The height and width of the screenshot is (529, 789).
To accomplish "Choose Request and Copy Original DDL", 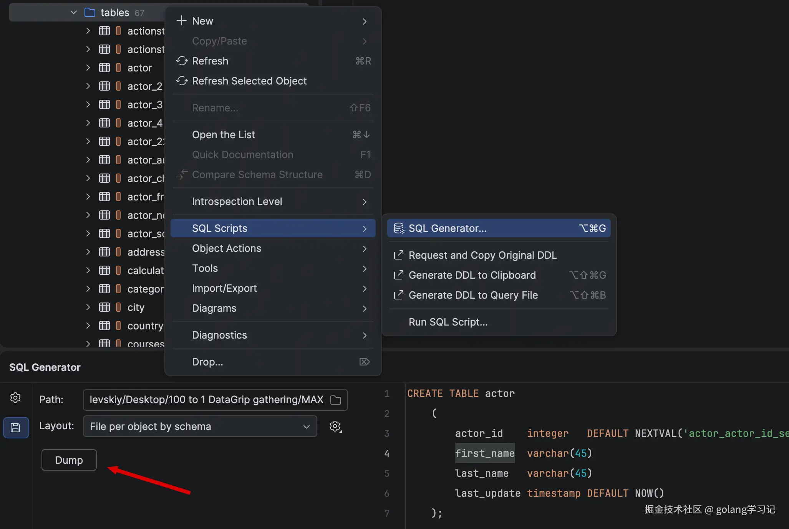I will pos(482,255).
